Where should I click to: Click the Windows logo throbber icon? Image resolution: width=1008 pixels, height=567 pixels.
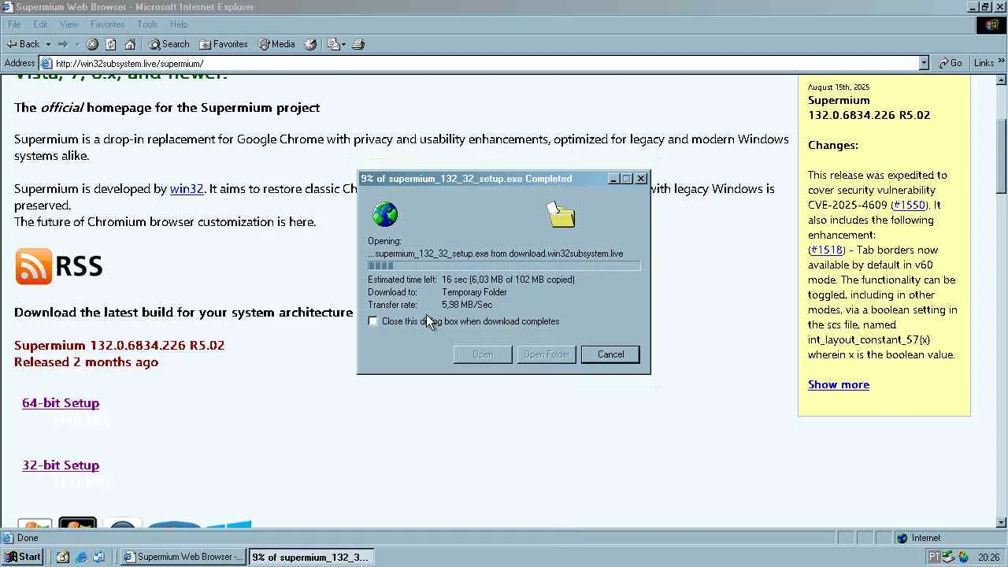(991, 25)
